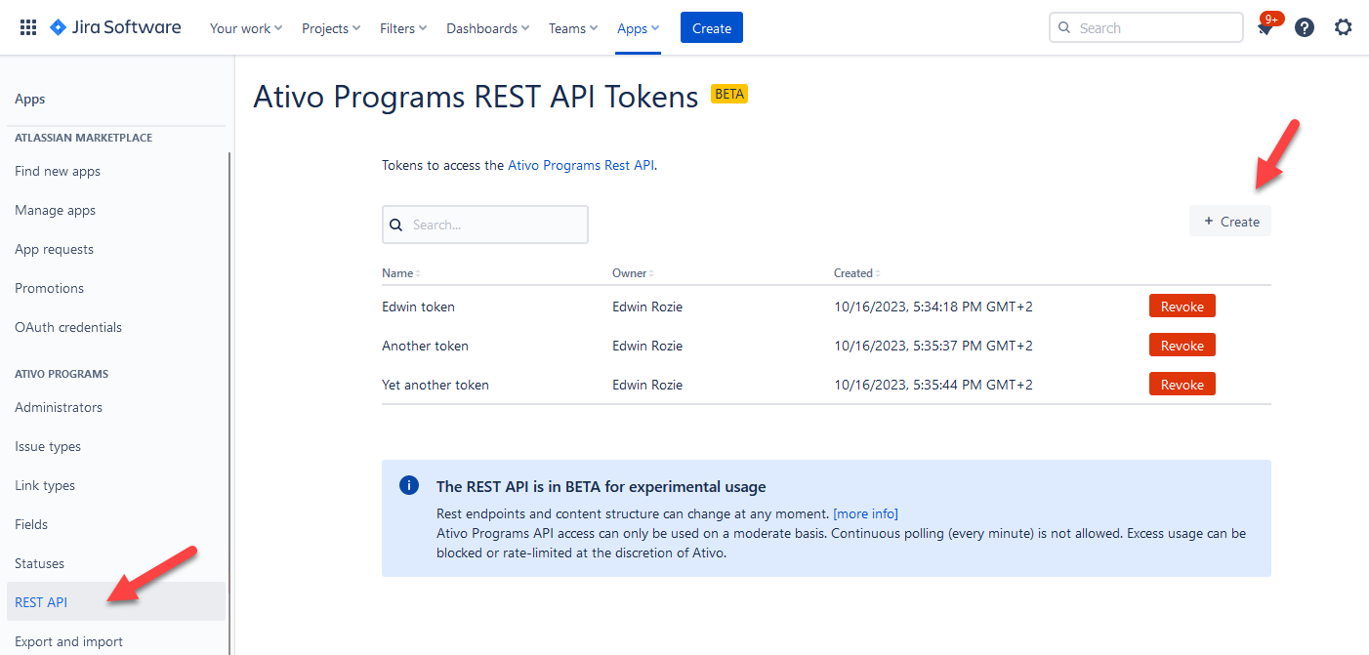Click the 'Another token' name cell

pyautogui.click(x=426, y=346)
